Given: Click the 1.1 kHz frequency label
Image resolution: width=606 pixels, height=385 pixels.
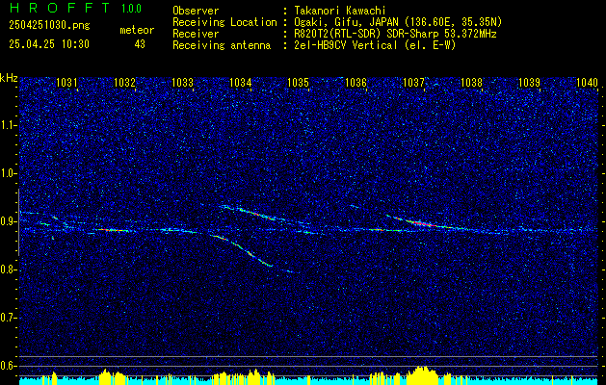Looking at the screenshot, I should (8, 125).
